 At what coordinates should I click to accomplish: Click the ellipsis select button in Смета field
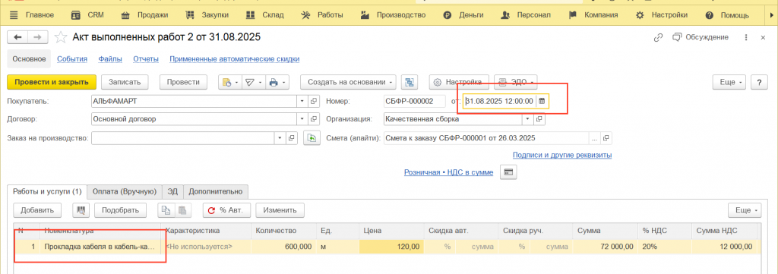[x=594, y=137]
